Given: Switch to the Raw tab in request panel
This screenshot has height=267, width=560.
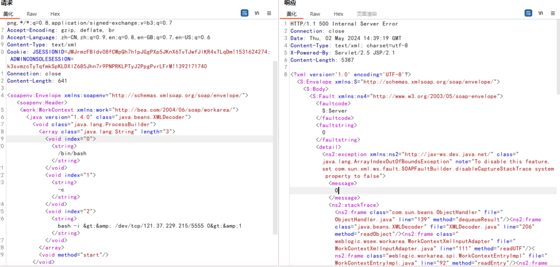Looking at the screenshot, I should 32,14.
